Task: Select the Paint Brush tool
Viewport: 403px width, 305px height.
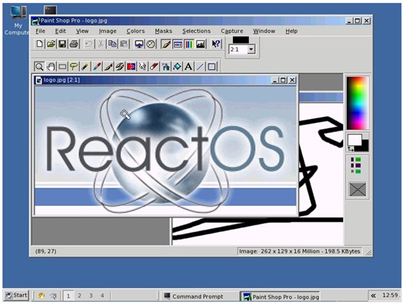Action: tap(108, 67)
